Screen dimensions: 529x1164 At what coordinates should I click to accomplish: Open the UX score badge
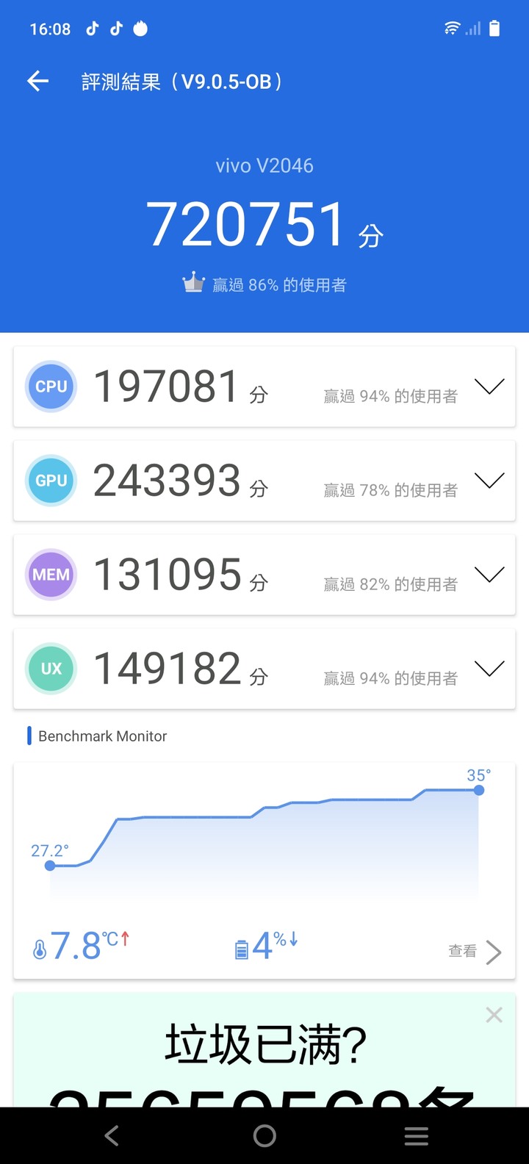(51, 669)
